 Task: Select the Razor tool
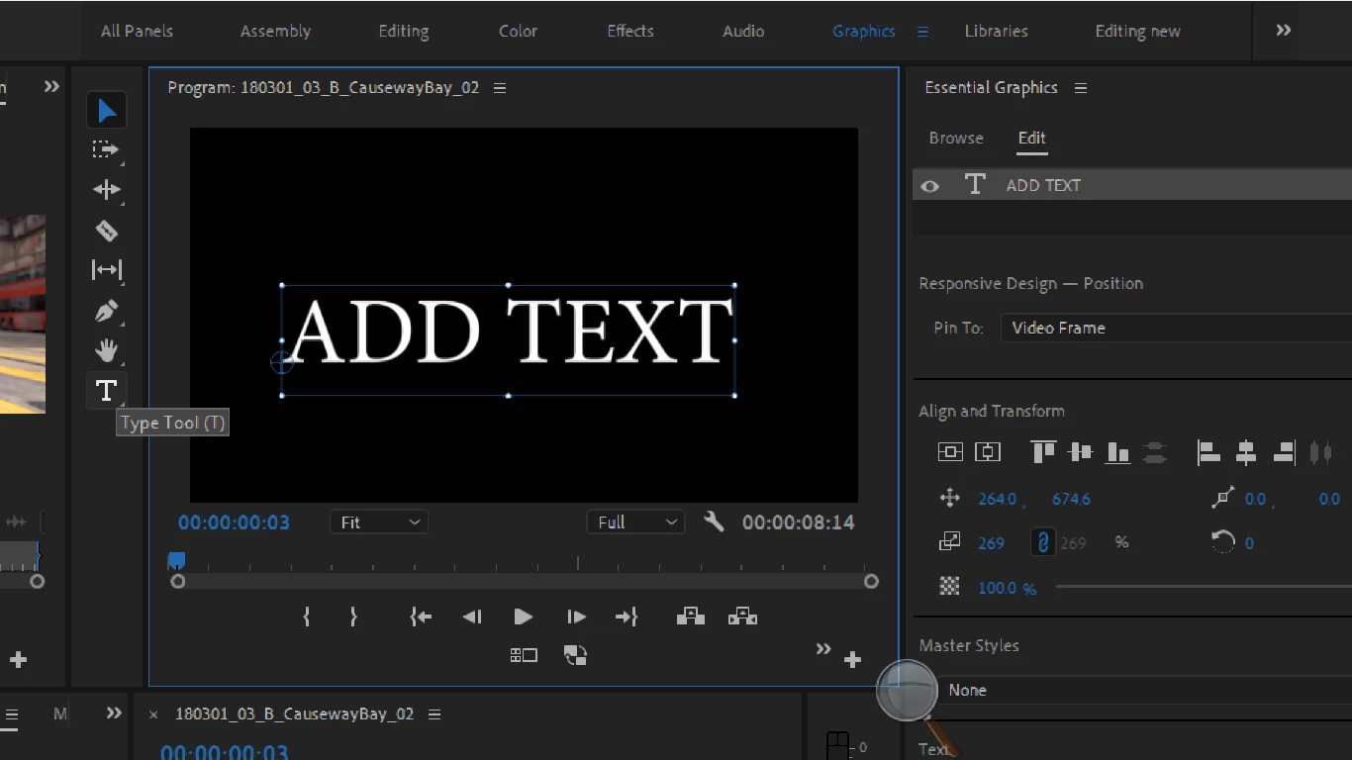(x=106, y=230)
